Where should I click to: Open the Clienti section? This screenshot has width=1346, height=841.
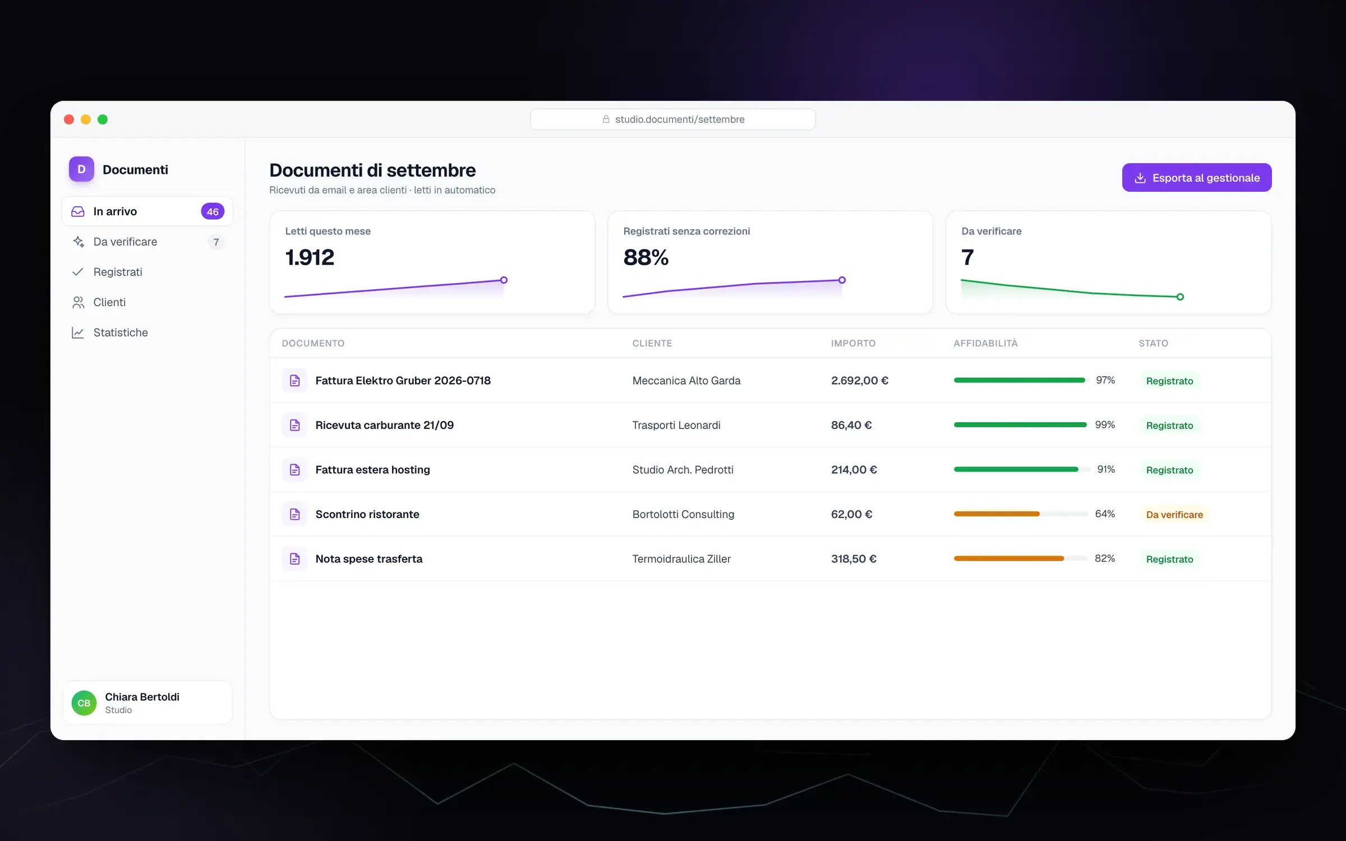(147, 302)
